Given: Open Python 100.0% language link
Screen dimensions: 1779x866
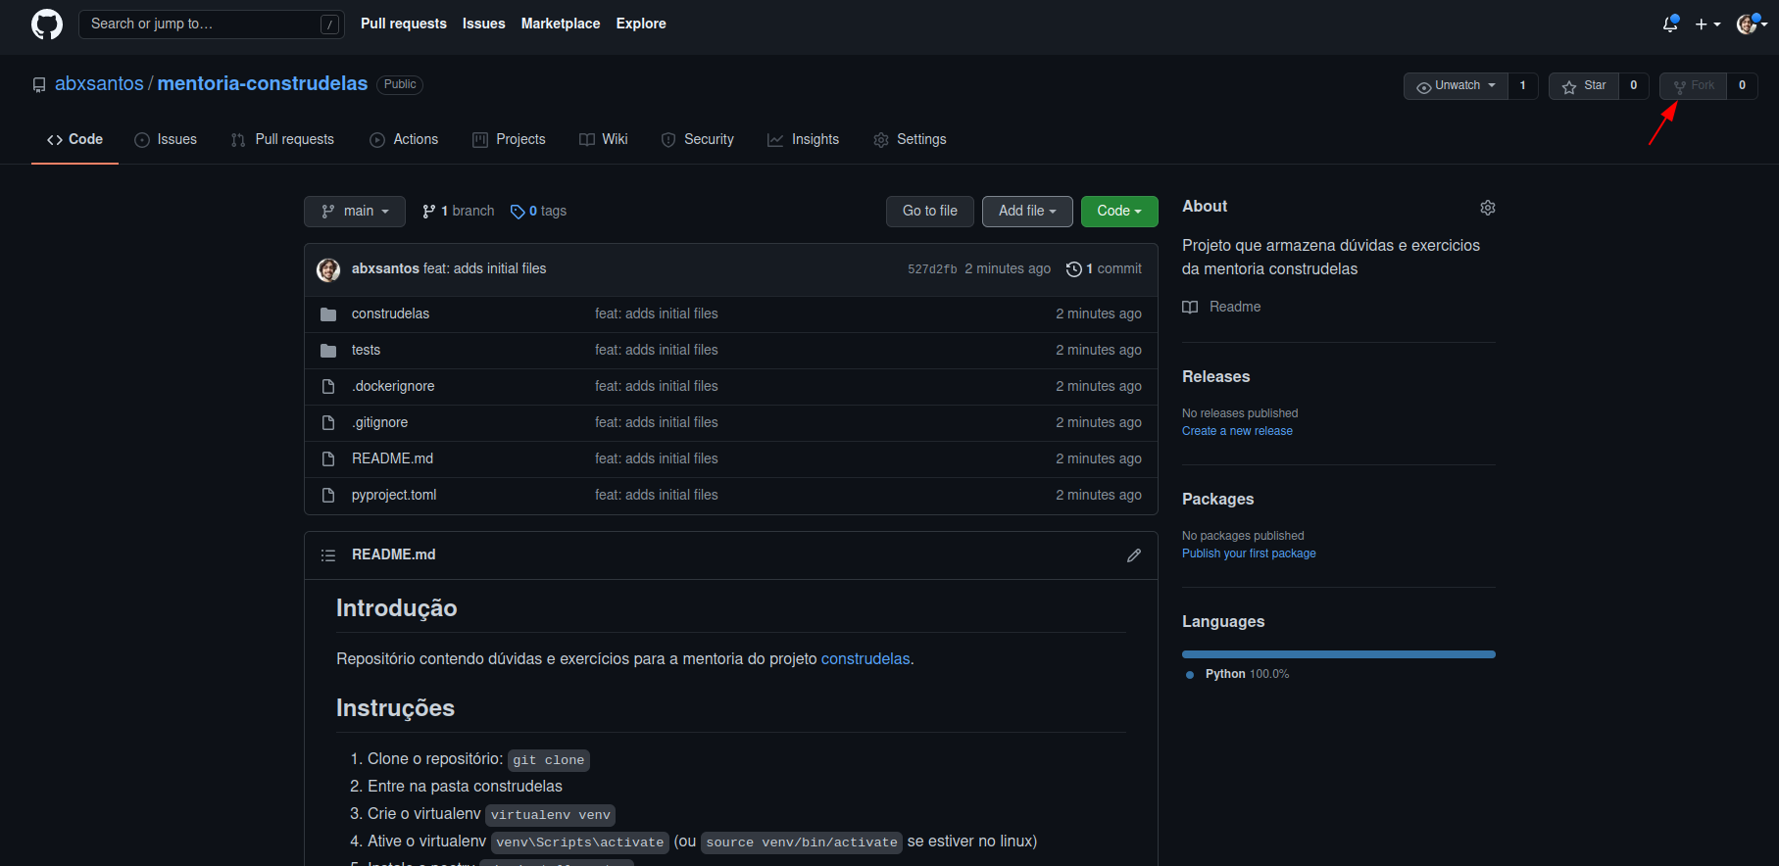Looking at the screenshot, I should coord(1237,674).
